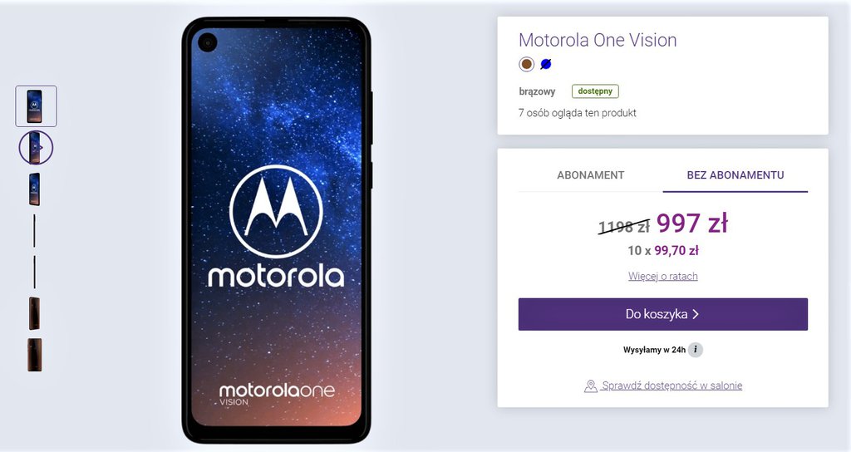
Task: Select the third angled phone thumbnail
Action: click(x=35, y=189)
